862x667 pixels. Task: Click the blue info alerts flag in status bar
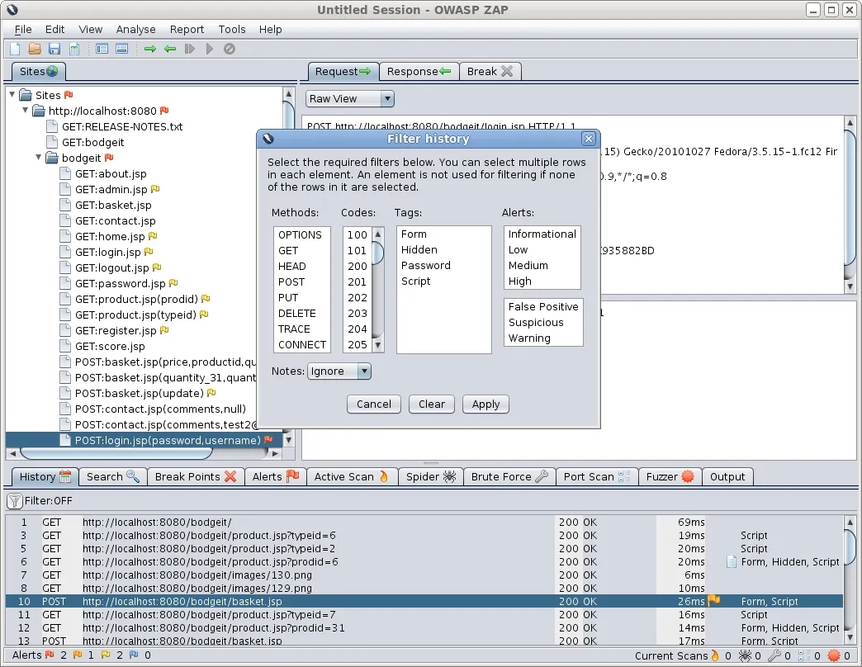pos(134,655)
